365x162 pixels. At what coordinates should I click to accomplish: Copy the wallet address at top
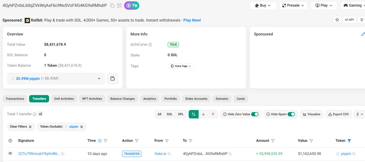pyautogui.click(x=112, y=6)
